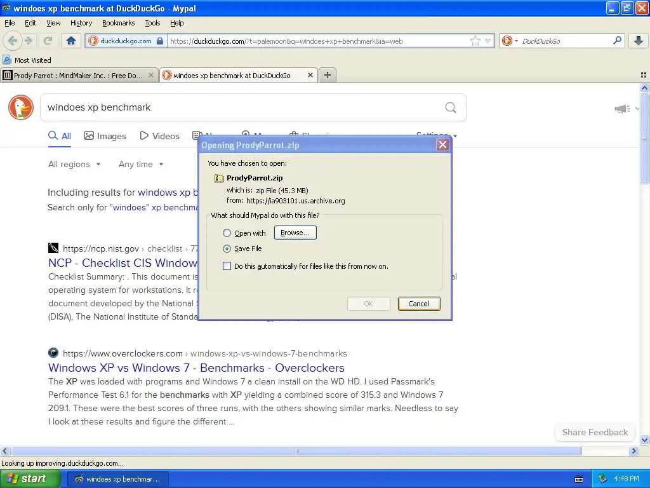This screenshot has height=488, width=650.
Task: Close the Prody Parrot tab
Action: tap(151, 75)
